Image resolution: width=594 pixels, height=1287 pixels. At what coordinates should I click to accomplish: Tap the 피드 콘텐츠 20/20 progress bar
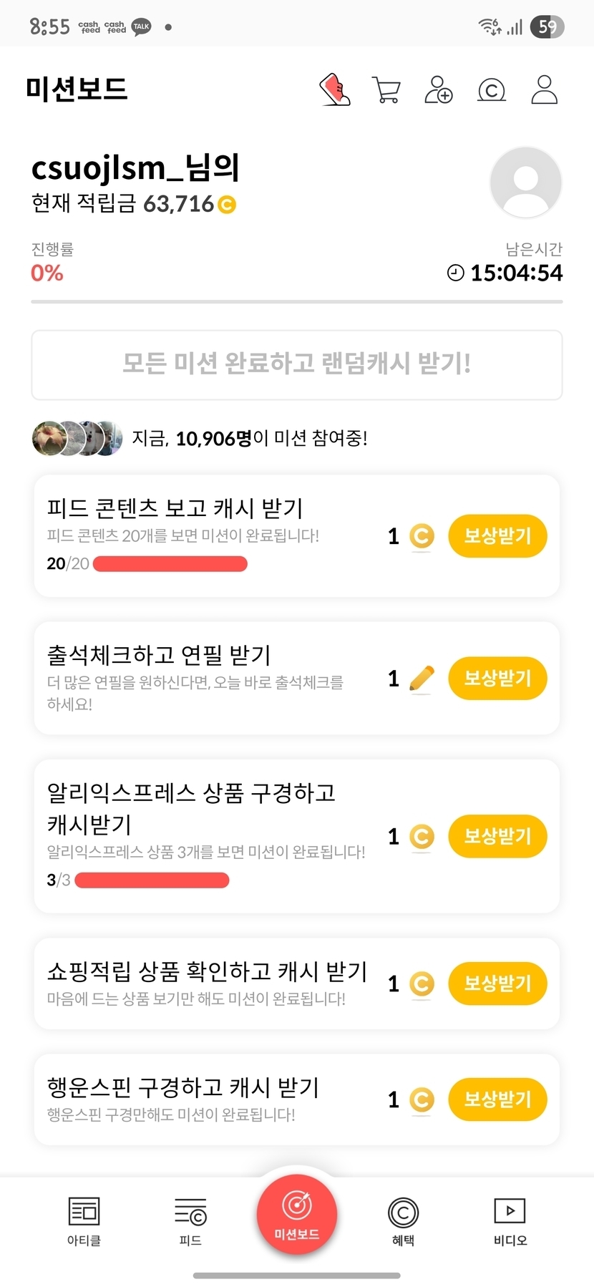coord(170,564)
